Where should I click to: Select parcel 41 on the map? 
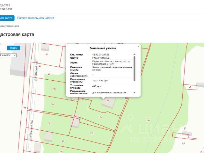tap(63, 141)
